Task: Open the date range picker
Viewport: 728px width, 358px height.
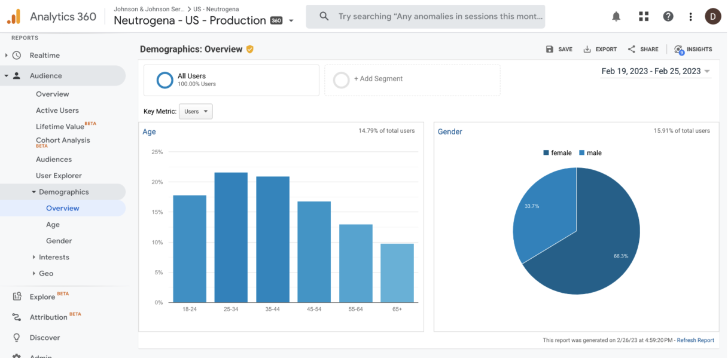Action: pyautogui.click(x=656, y=71)
